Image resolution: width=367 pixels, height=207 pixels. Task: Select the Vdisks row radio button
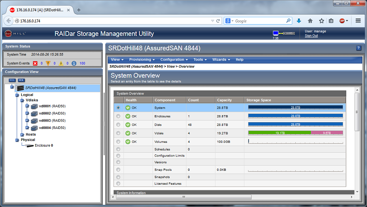118,133
